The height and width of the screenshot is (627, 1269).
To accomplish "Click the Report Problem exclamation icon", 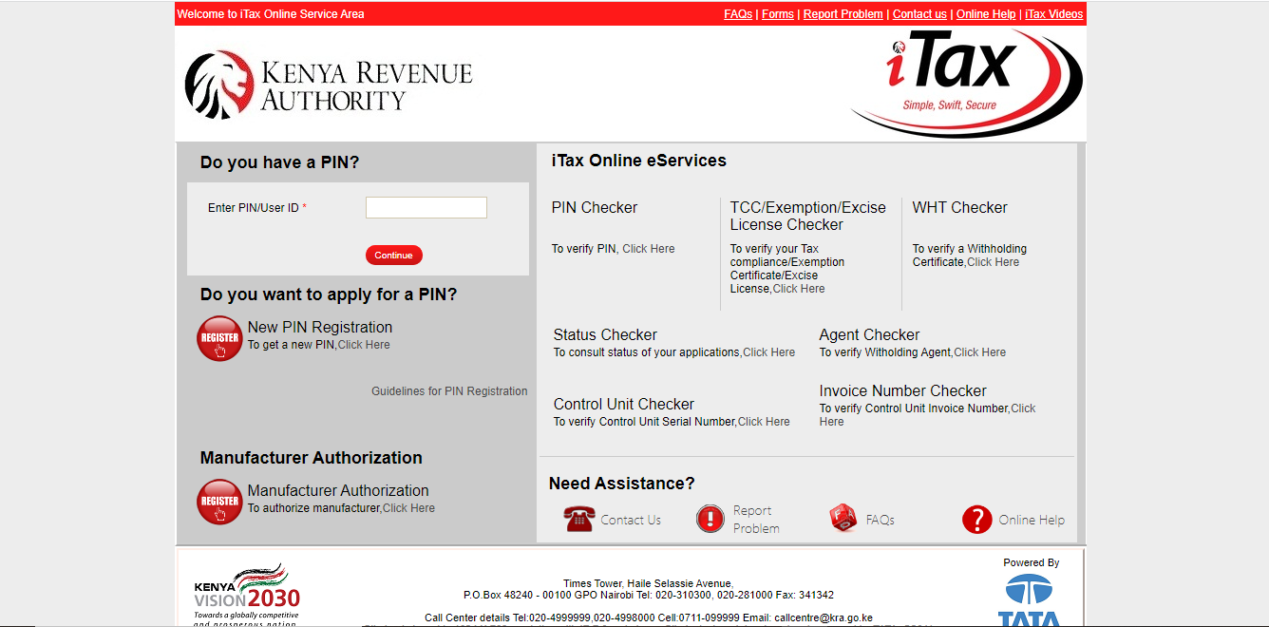I will click(710, 519).
